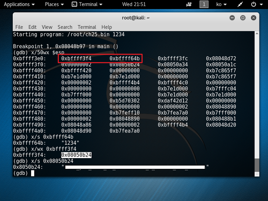Click the address label 0xbffff450:
This screenshot has width=268, height=201.
tap(29, 101)
